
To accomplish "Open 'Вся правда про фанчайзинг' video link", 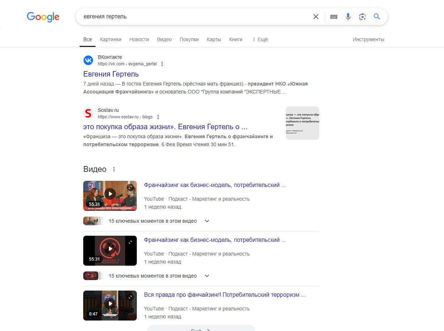I will [225, 295].
